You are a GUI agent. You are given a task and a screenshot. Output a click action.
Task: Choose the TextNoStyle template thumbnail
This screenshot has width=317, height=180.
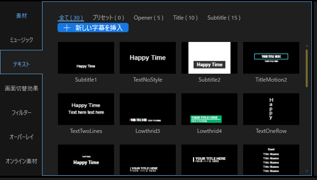tap(148, 58)
